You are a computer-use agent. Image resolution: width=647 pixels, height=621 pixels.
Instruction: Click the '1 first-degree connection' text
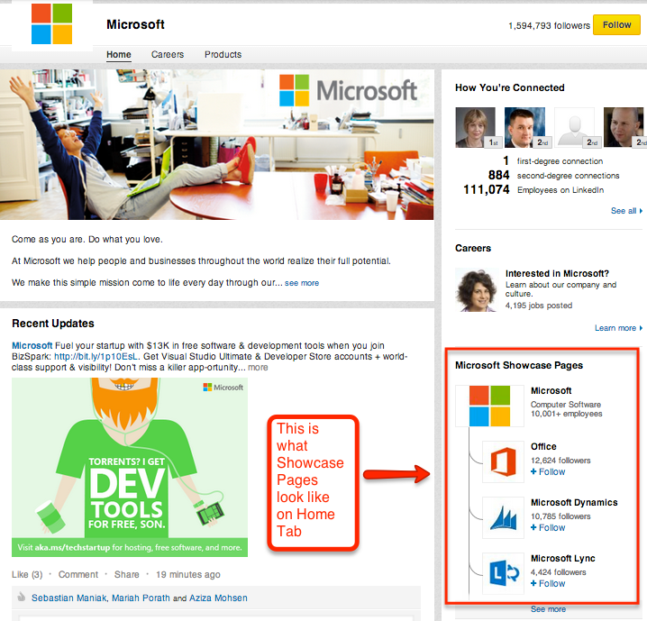(553, 161)
